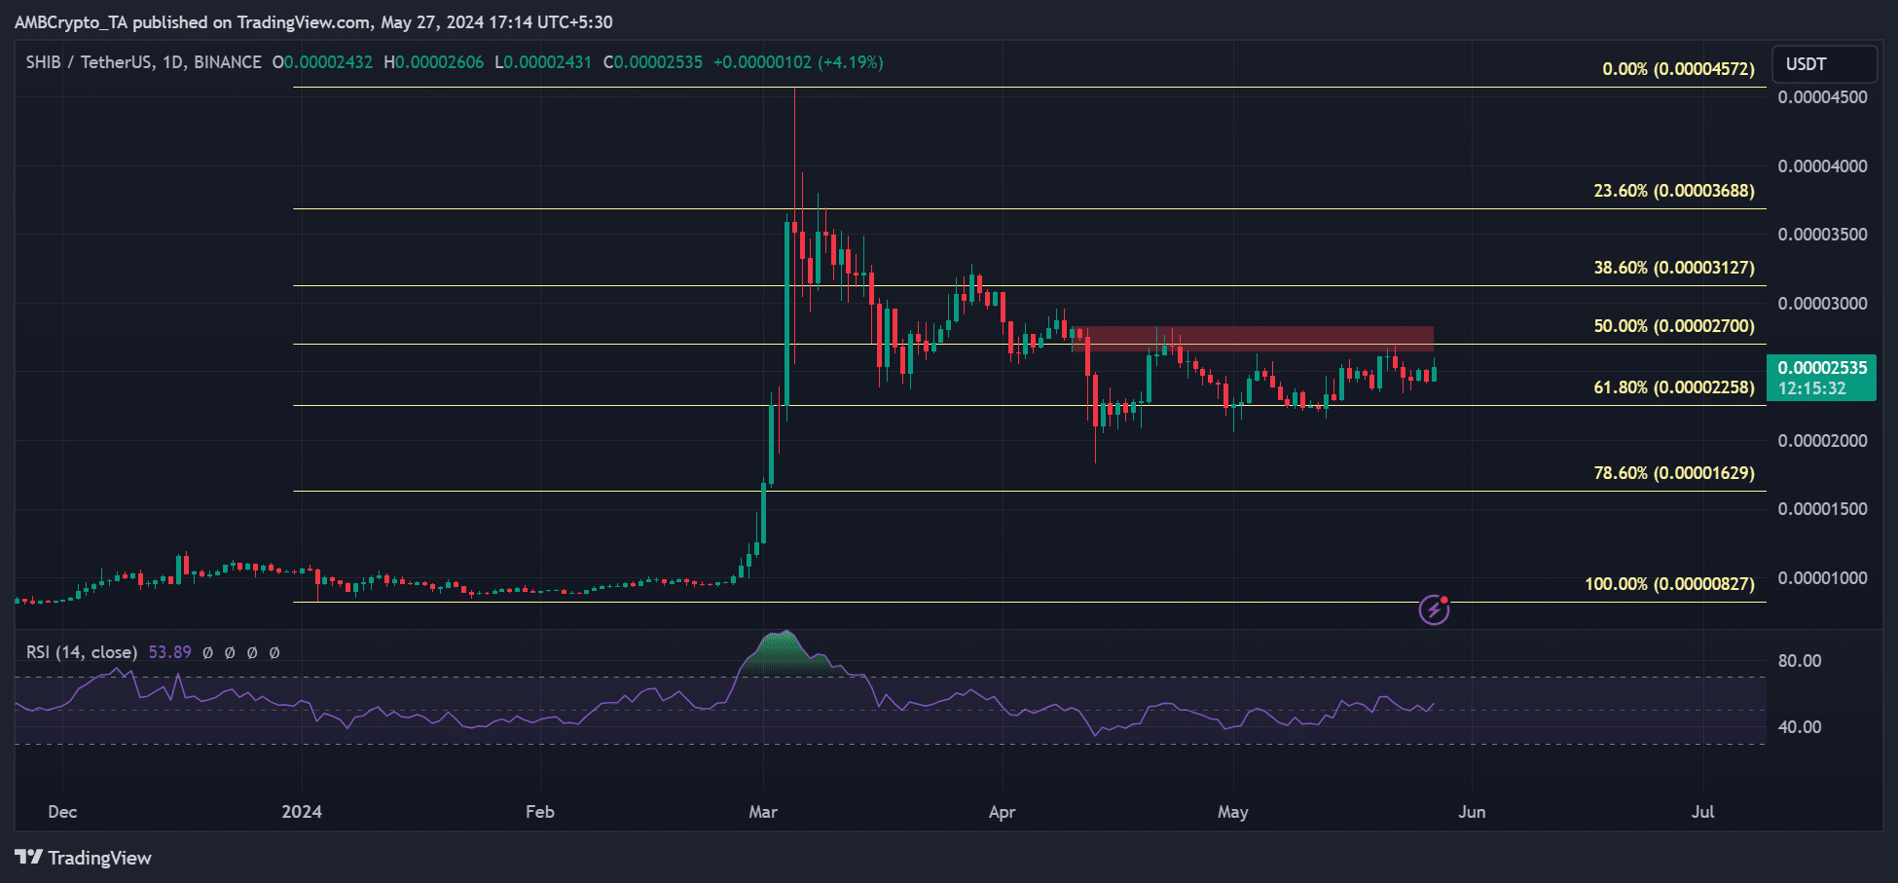Click the close price C0.00002535 in header
1898x883 pixels.
pyautogui.click(x=653, y=62)
